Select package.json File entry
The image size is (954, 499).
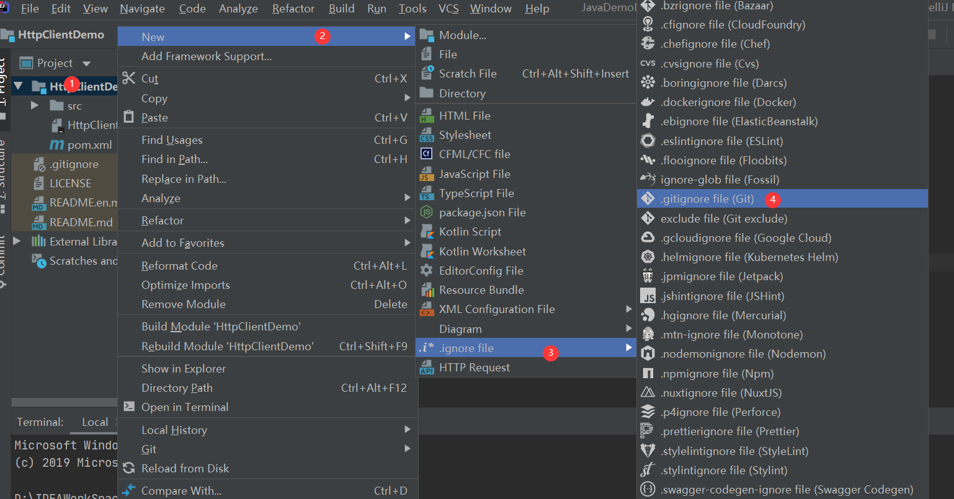click(x=526, y=213)
